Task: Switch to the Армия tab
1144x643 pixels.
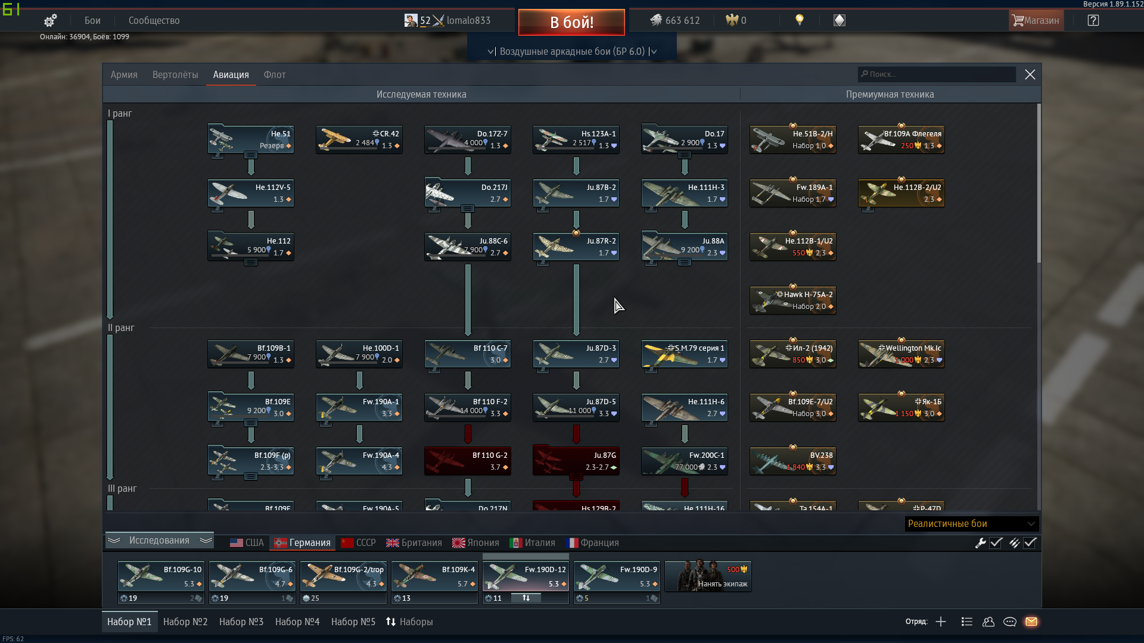Action: point(124,74)
